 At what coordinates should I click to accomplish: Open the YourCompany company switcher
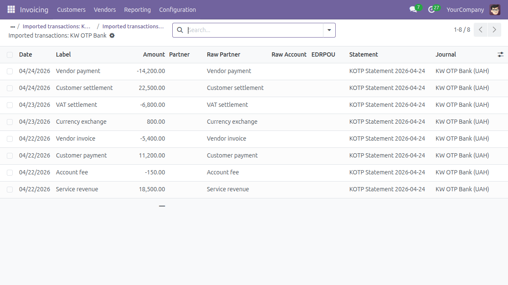coord(465,9)
